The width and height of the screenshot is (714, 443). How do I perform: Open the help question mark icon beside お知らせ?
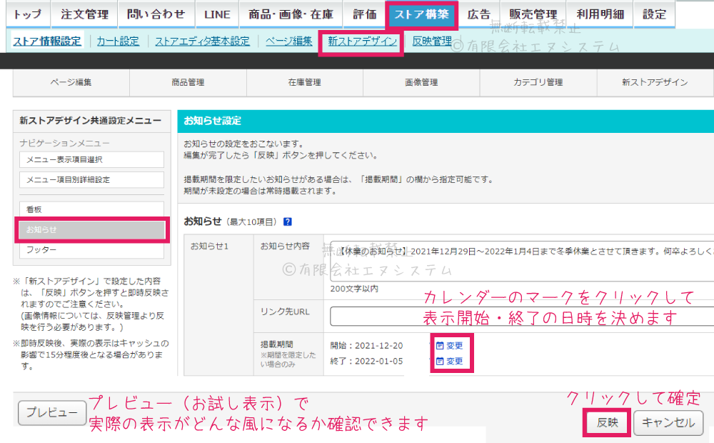287,222
